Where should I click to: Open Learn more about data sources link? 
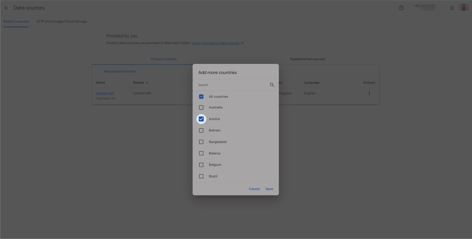[215, 43]
